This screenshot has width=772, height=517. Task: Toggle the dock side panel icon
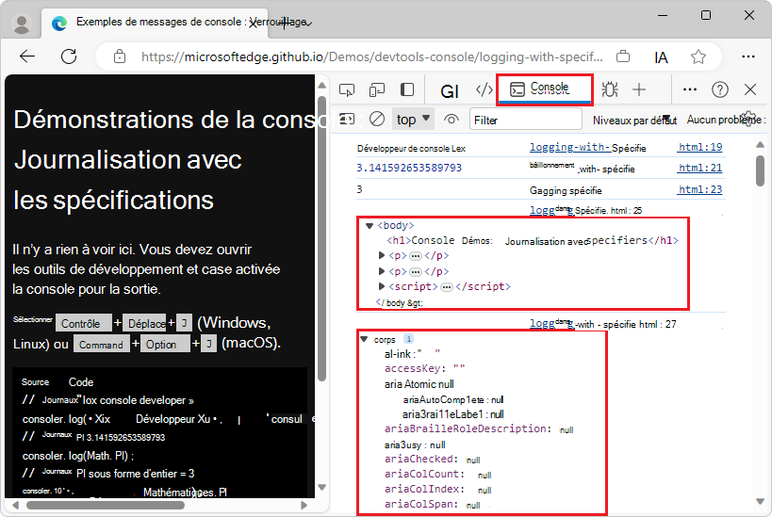coord(406,89)
